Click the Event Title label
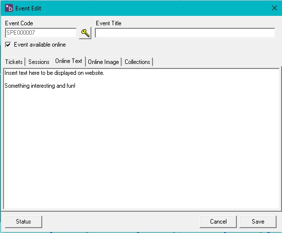 pos(109,23)
